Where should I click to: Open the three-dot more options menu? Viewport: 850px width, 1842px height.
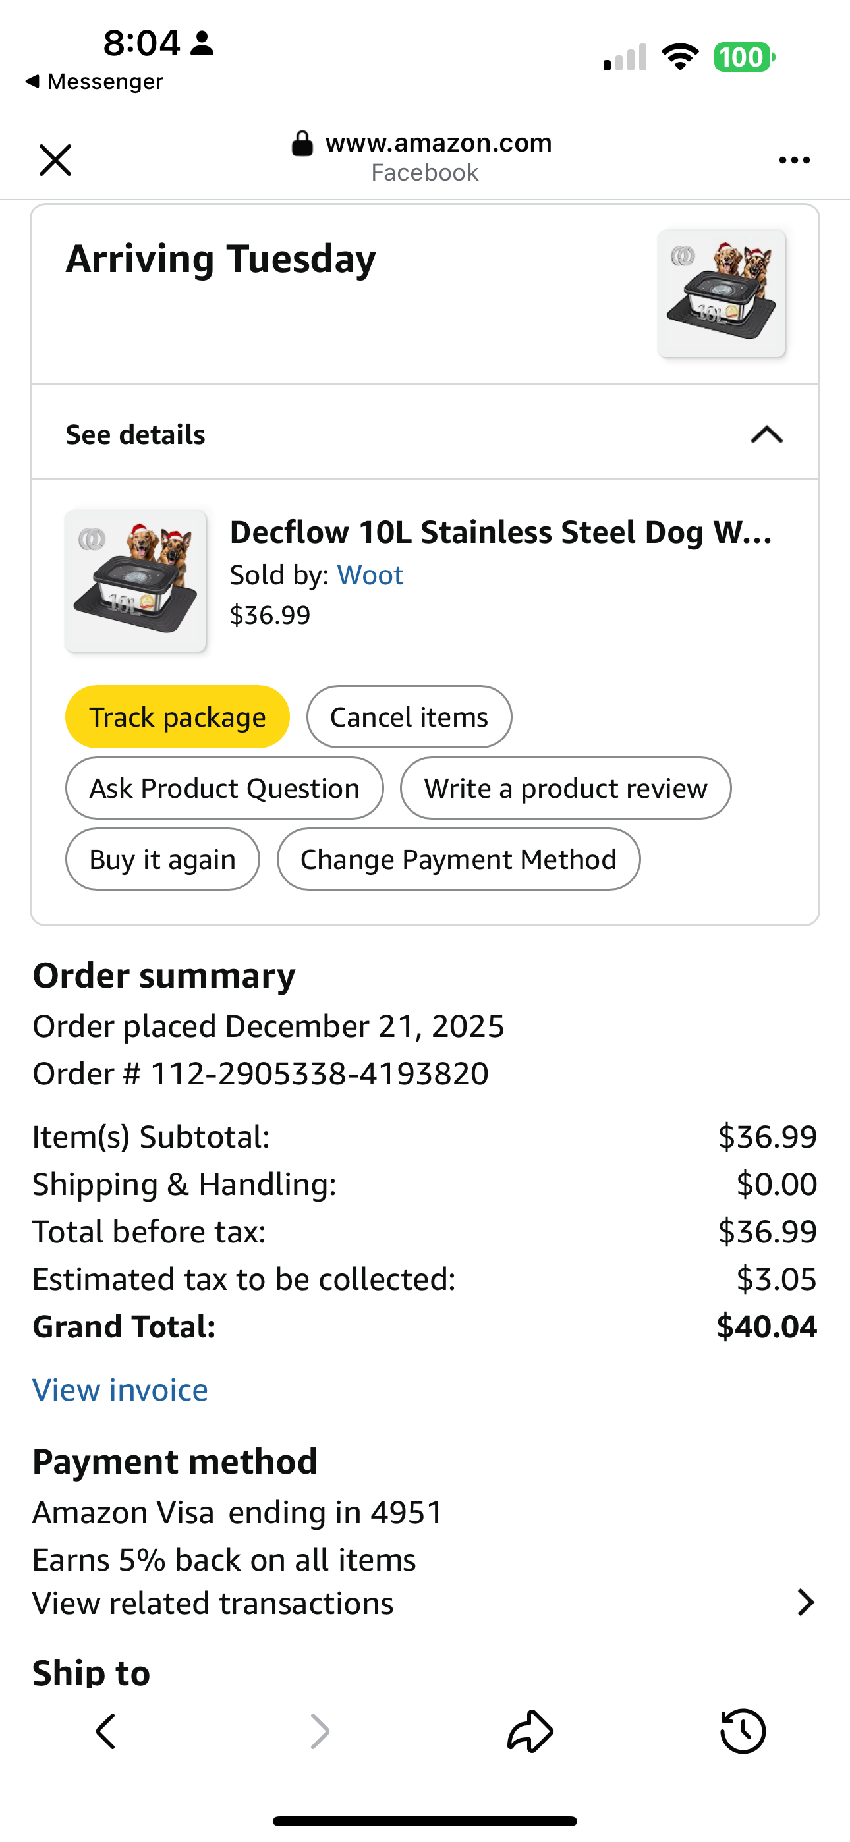[x=794, y=160]
